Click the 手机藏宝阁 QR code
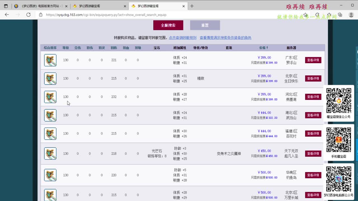The height and width of the screenshot is (201, 358). 339,140
